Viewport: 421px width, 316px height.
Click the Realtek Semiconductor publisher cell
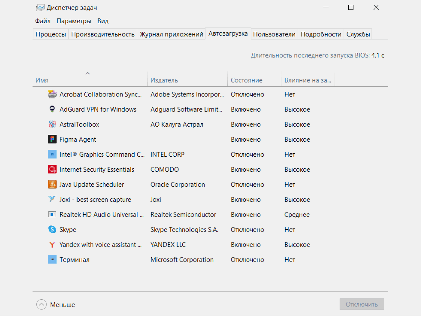click(183, 215)
